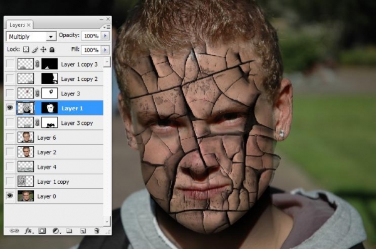Select Layer 3 copy

54,123
